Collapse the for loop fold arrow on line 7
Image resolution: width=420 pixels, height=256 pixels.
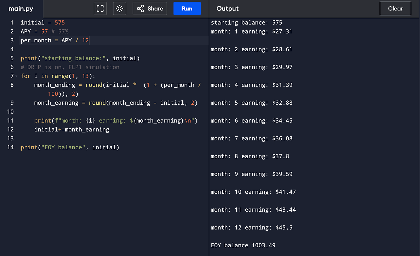[16, 76]
